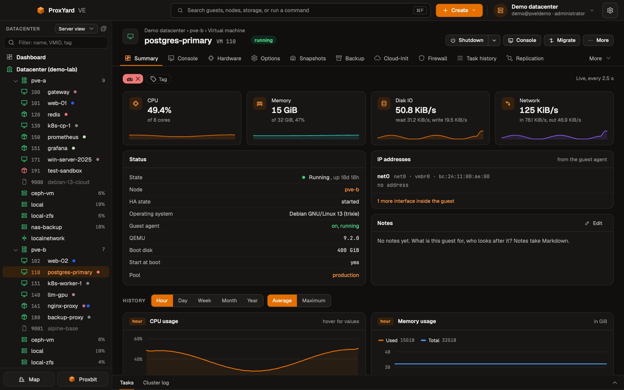Add a new Tag
This screenshot has width=624, height=390.
(158, 79)
